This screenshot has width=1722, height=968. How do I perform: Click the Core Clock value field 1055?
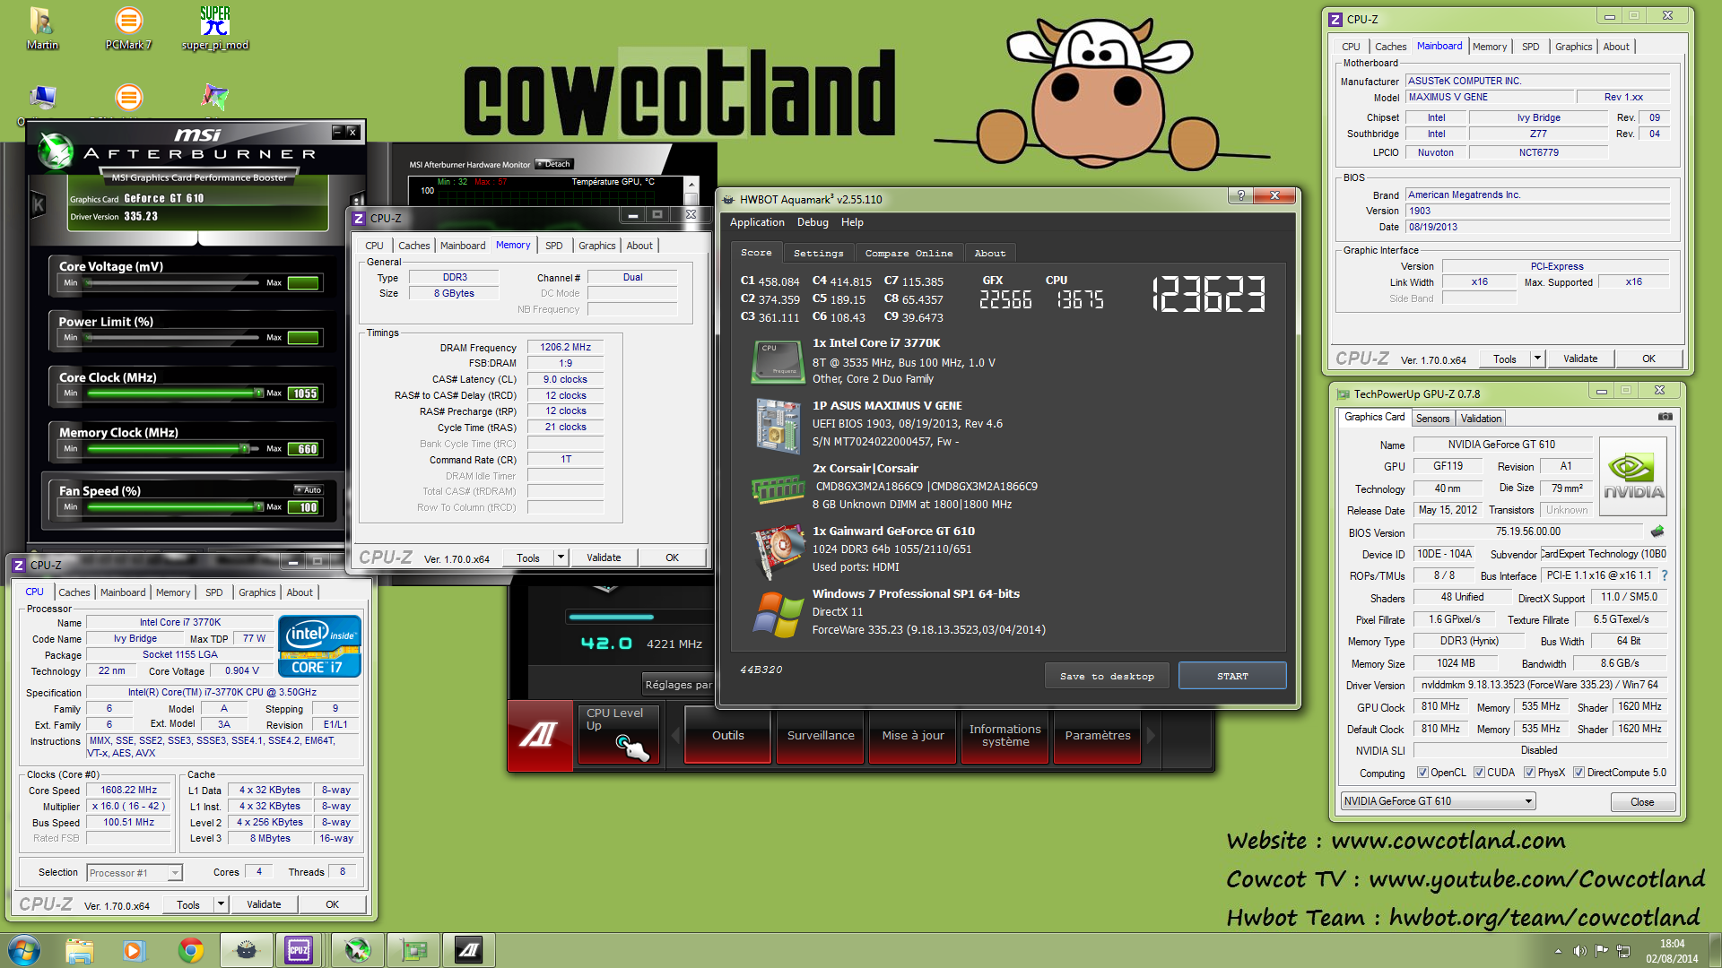[303, 393]
